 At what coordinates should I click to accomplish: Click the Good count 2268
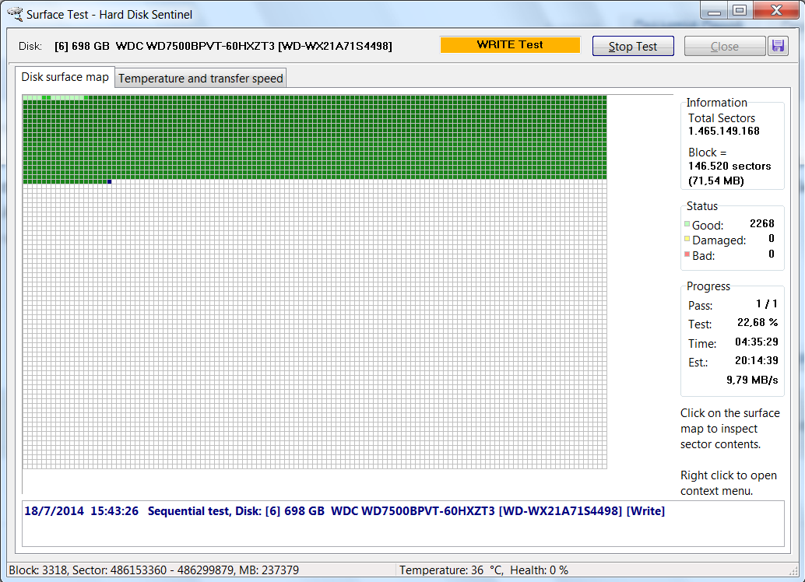(762, 224)
